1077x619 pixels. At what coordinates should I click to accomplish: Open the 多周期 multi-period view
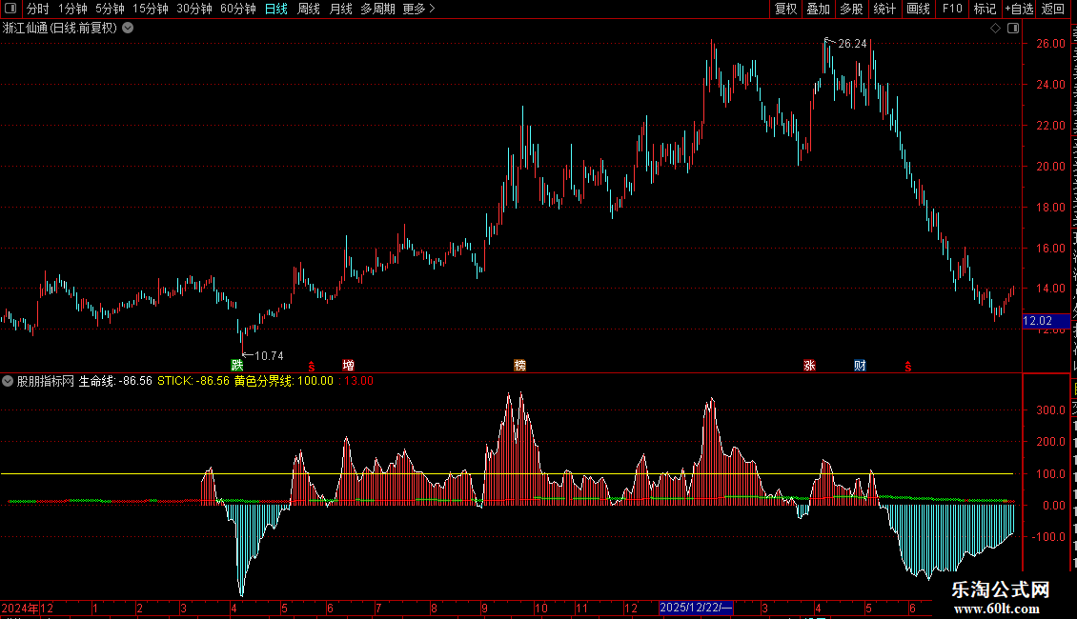pos(377,9)
